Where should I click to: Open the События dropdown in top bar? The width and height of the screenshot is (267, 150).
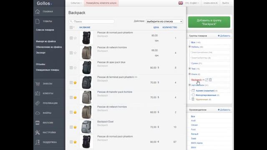[x=76, y=3]
